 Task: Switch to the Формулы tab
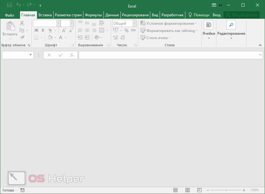(x=93, y=15)
